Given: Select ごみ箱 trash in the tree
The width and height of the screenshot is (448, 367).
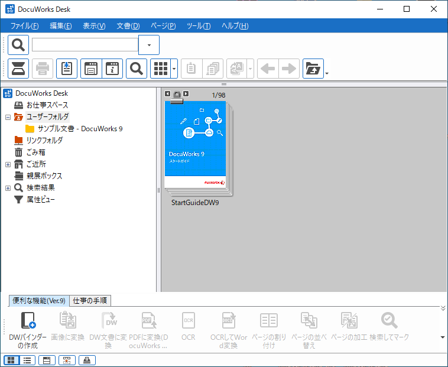Looking at the screenshot, I should (x=35, y=152).
